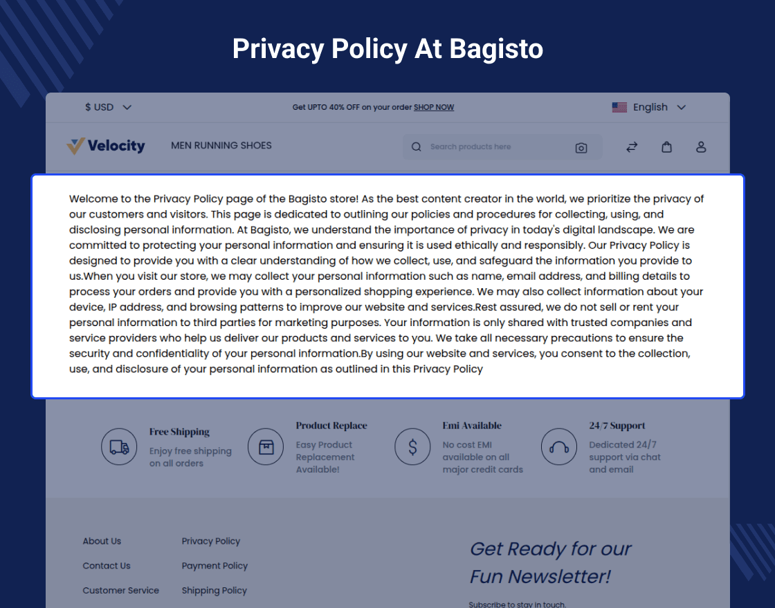The image size is (775, 608).
Task: Open the Payment Policy page
Action: coord(215,565)
